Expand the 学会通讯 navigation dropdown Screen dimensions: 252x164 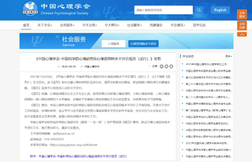[x=178, y=25]
